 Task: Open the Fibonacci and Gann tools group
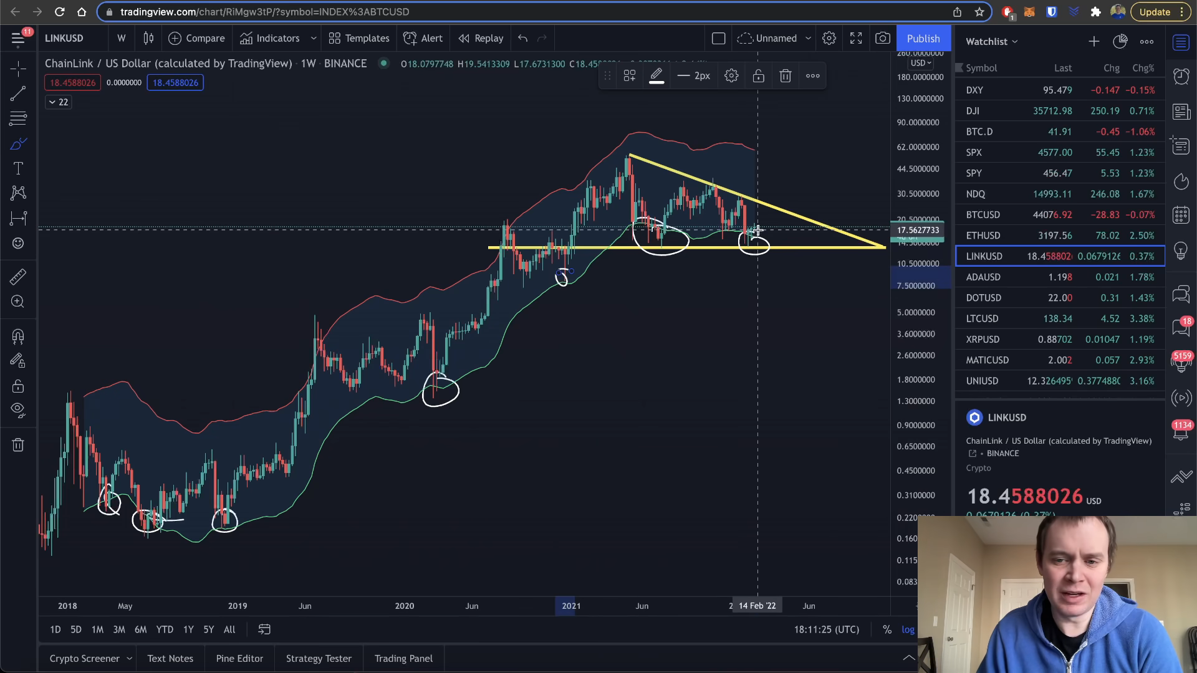pyautogui.click(x=18, y=118)
